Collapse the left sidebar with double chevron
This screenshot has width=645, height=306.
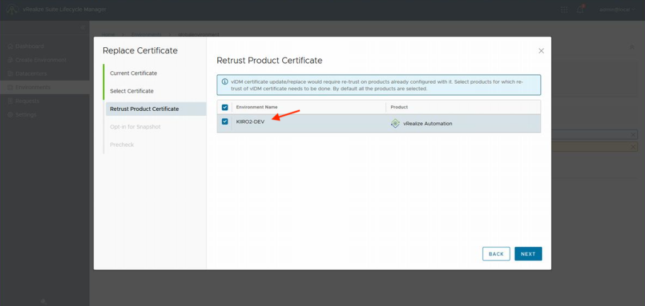[x=83, y=27]
